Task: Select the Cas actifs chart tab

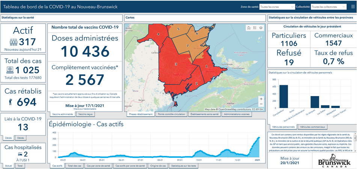Action: tap(57, 166)
